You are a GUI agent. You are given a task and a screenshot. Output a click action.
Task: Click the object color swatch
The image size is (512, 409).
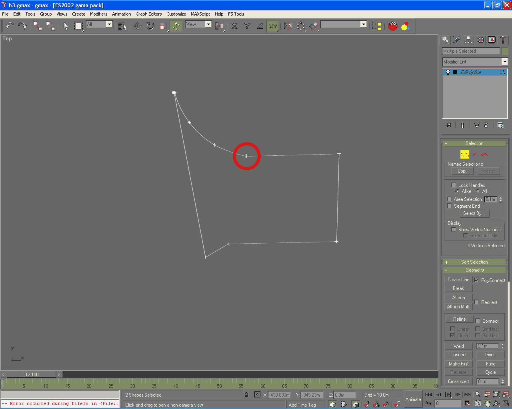tap(505, 51)
